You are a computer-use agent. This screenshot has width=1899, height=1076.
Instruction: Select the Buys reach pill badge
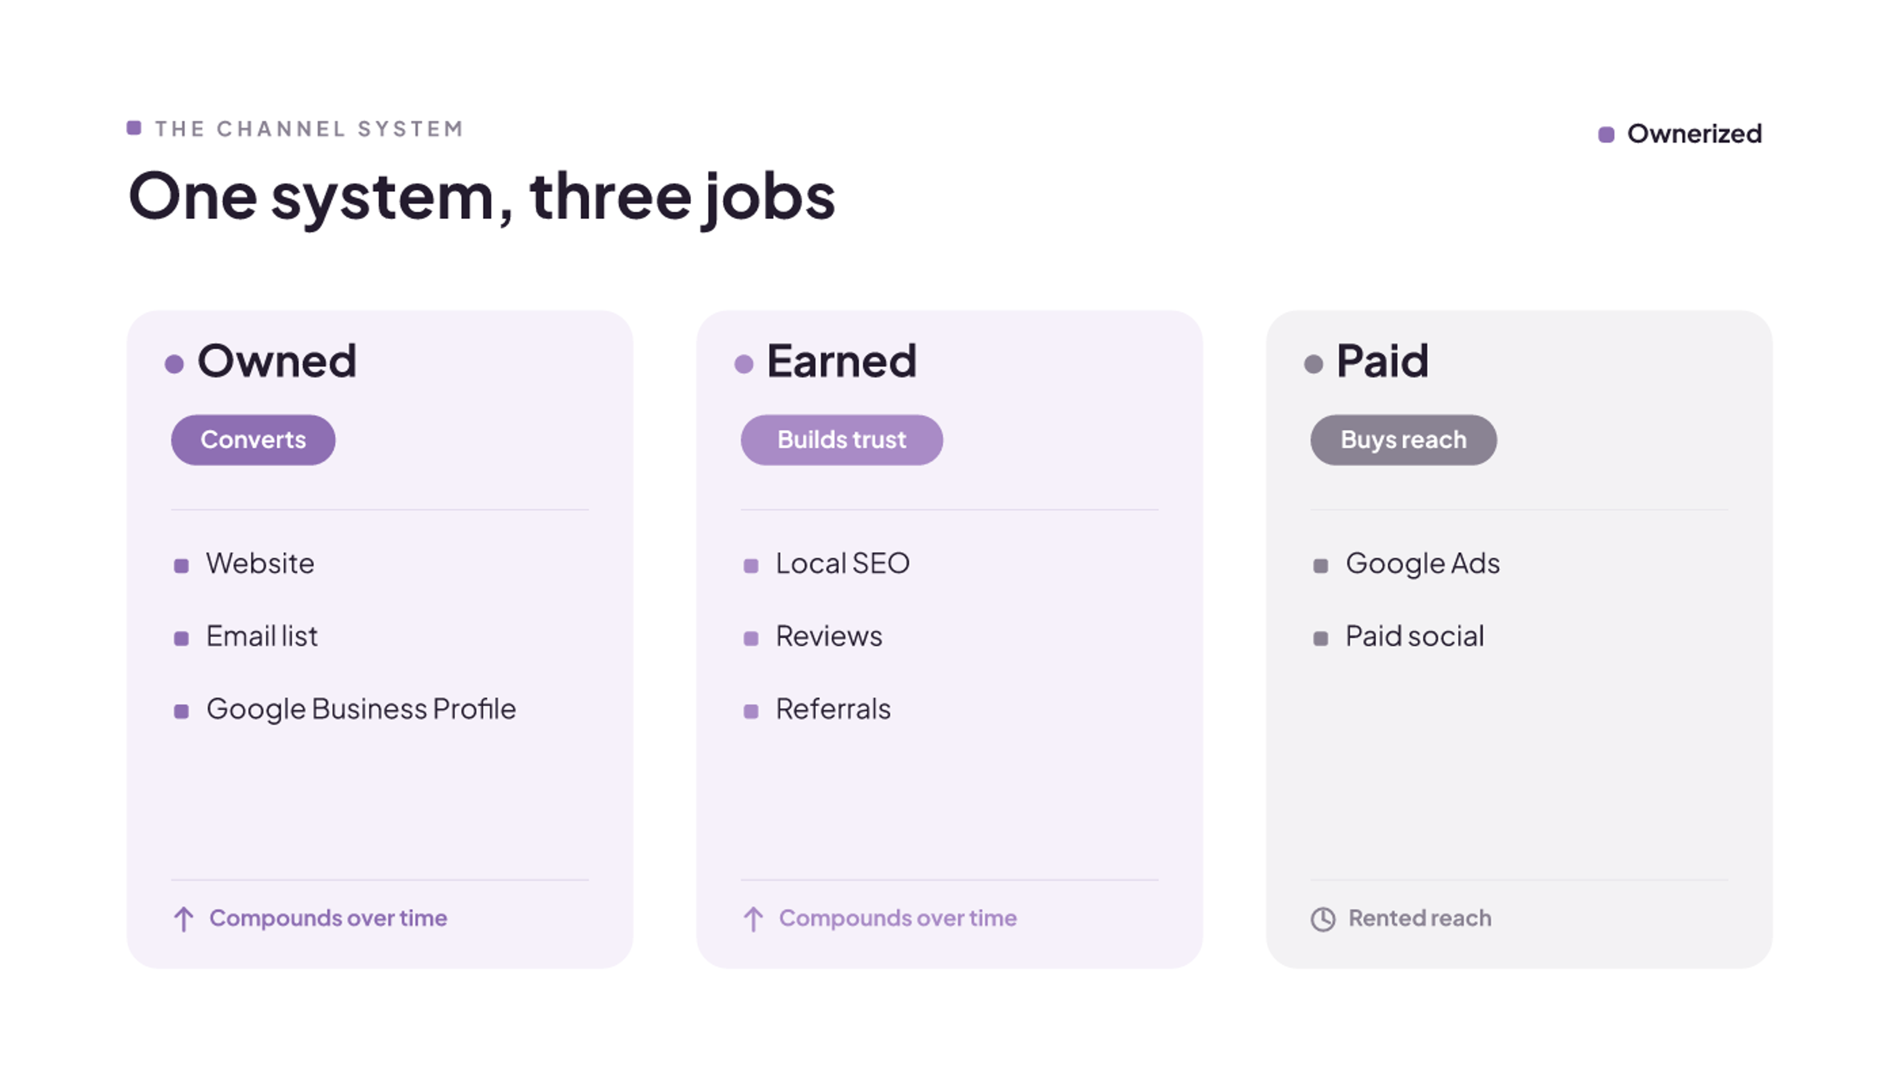(x=1403, y=440)
